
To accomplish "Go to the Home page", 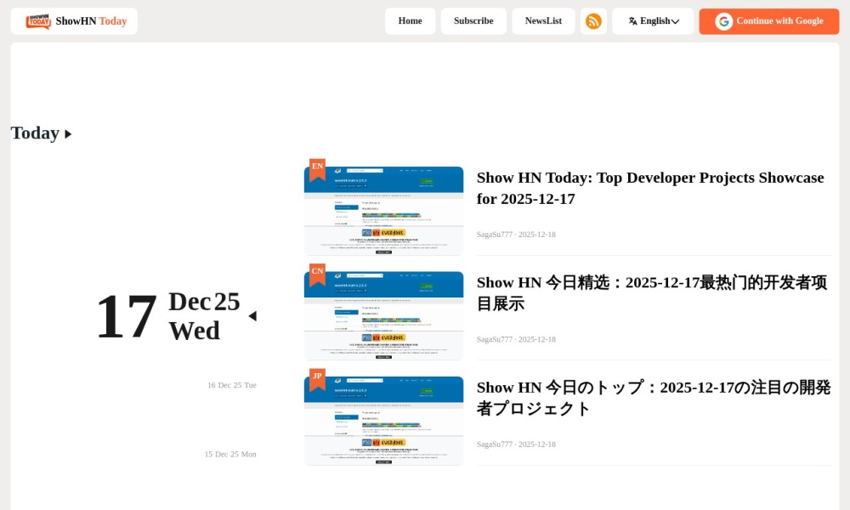I will tap(410, 21).
